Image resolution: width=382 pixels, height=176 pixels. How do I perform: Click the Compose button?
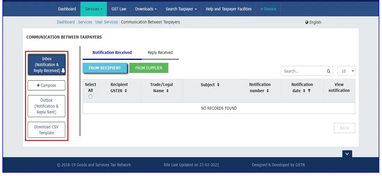tap(46, 85)
